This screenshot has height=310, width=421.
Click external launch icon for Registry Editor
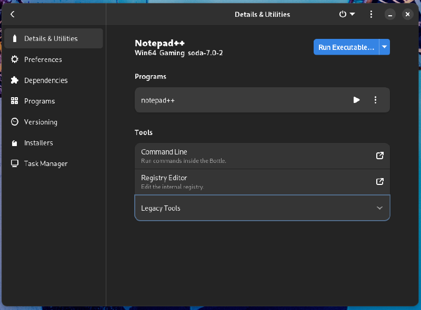pos(379,181)
